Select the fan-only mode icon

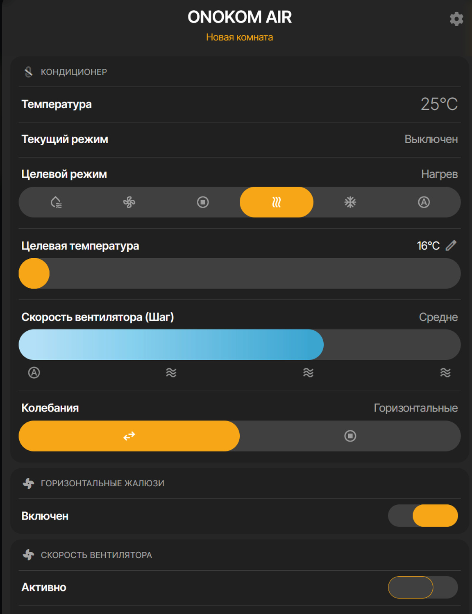[129, 202]
